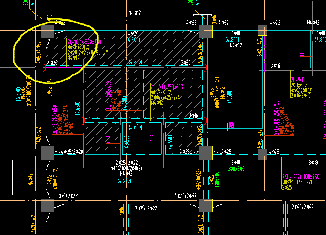The height and width of the screenshot is (235, 326).
Task: Pick the yellow 200x600 size text
Action: [x=299, y=85]
